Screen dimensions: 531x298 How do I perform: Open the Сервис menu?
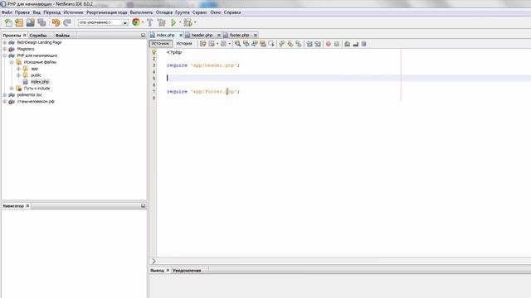tap(199, 12)
